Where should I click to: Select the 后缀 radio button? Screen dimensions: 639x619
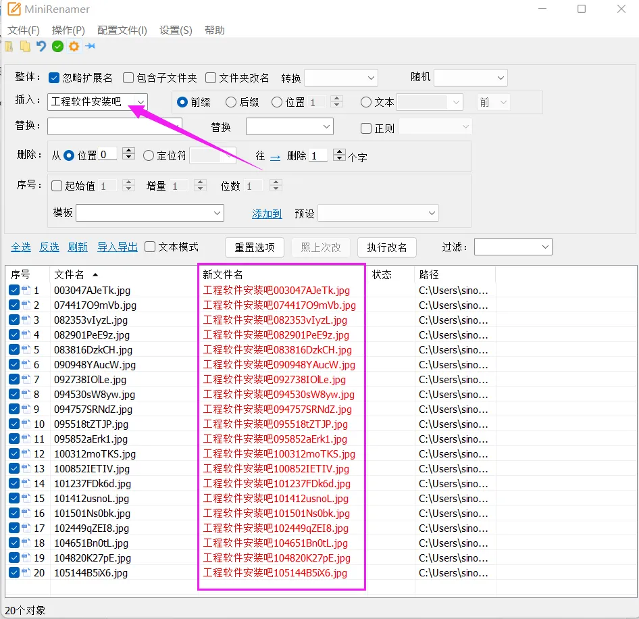pyautogui.click(x=230, y=102)
